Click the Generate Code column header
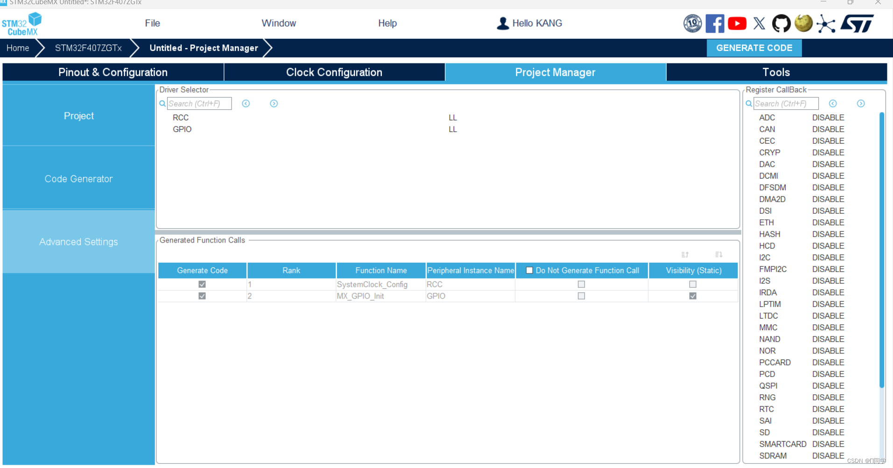 click(202, 270)
